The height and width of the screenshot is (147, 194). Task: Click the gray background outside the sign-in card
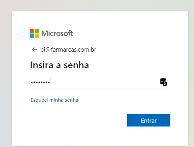(x=5, y=80)
